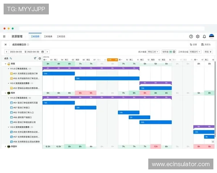
Task: Click the task icon of item #62
Action: tap(12, 112)
